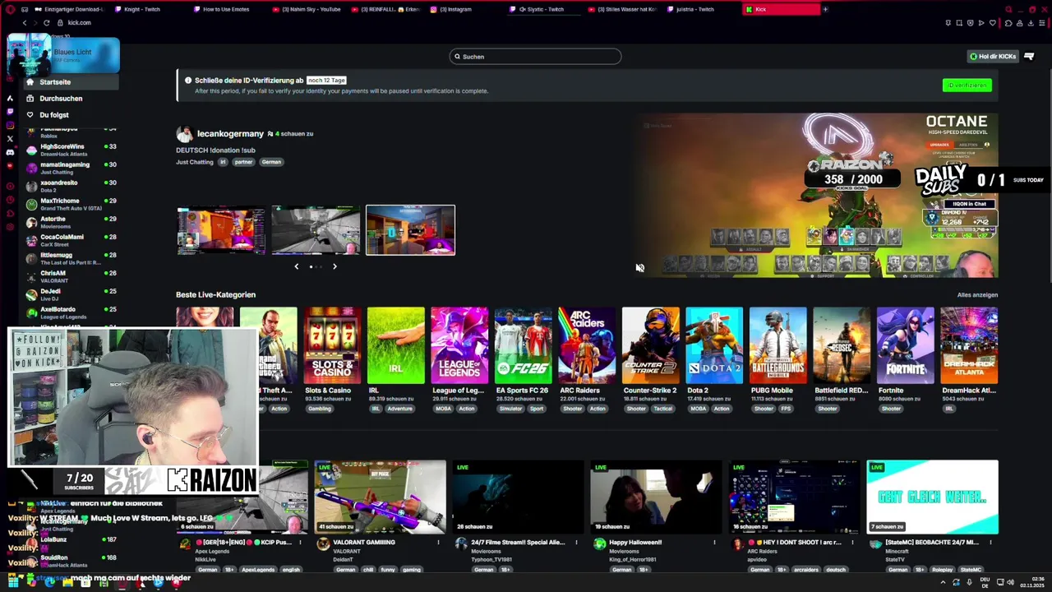The height and width of the screenshot is (592, 1052).
Task: Select the first featured stream thumbnail
Action: 221,230
